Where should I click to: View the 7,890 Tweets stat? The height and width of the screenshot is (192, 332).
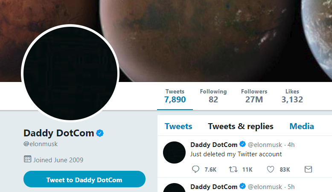click(175, 96)
